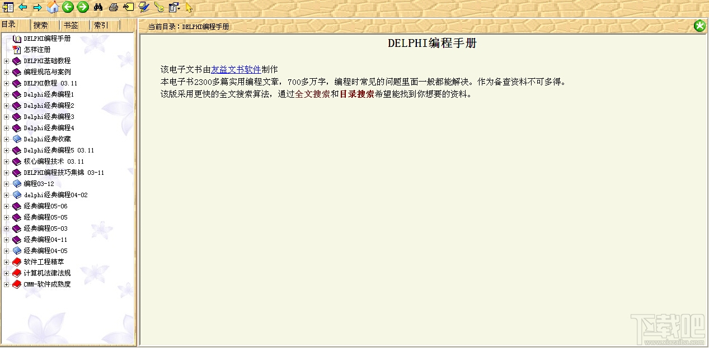Click the purple book icon of 经典编程04-11
This screenshot has height=348, width=709.
coord(17,240)
